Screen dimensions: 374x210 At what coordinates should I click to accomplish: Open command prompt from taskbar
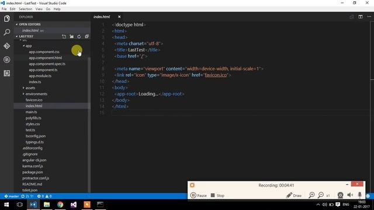coord(100,205)
